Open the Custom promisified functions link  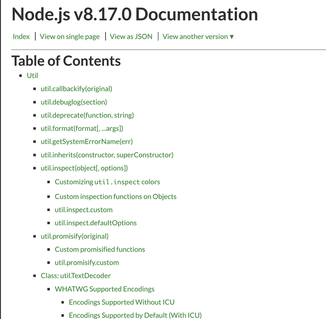pos(99,249)
